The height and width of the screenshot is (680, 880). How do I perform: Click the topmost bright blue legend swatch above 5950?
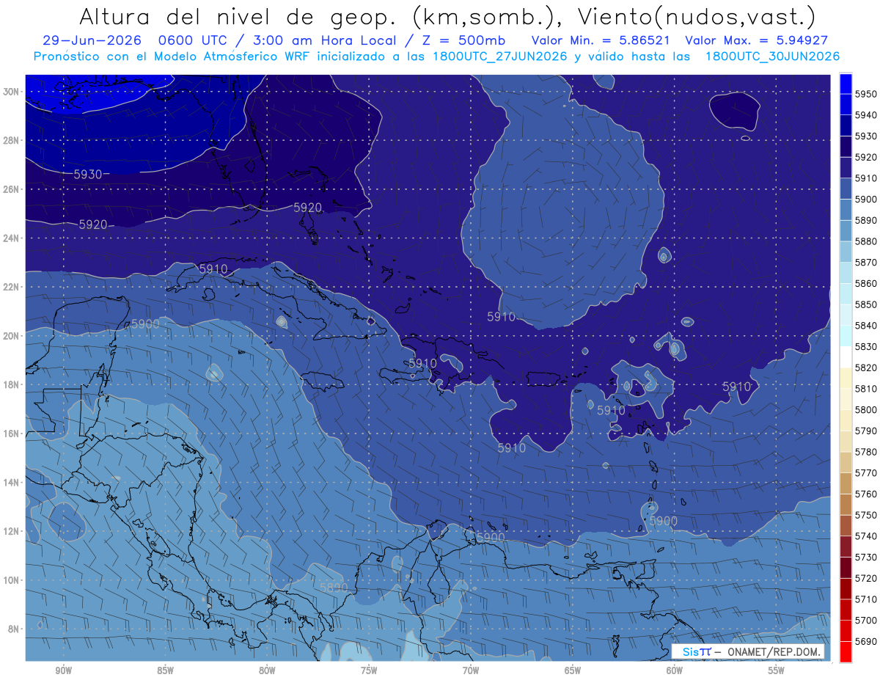coord(846,84)
